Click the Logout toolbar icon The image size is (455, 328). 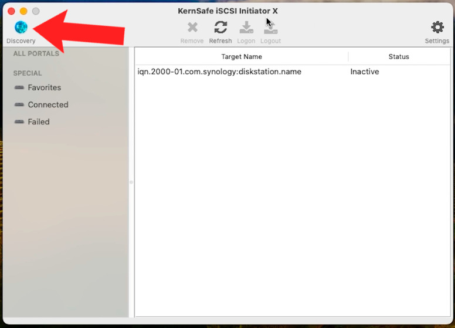tap(270, 28)
